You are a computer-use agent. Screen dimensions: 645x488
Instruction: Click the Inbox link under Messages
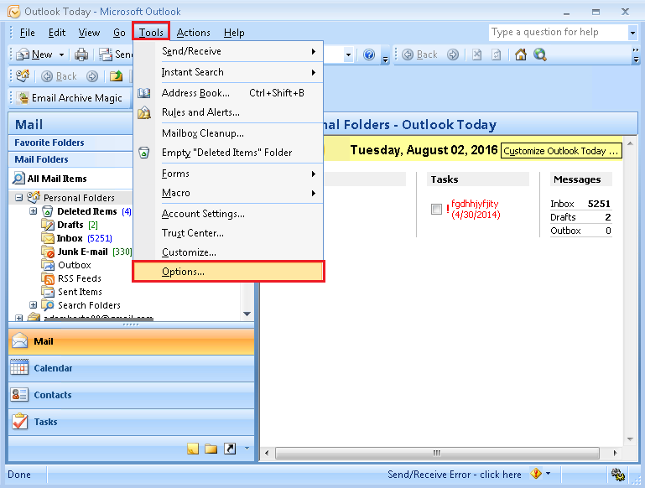562,204
